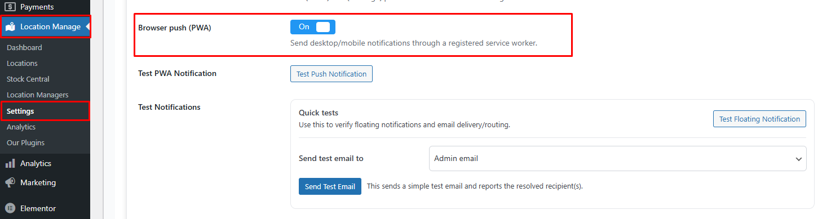Open Analytics under Location Manage submenu
Screen dimensions: 840x219
[21, 127]
